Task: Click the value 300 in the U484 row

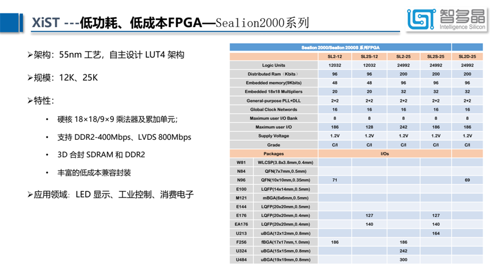Action: [x=403, y=259]
